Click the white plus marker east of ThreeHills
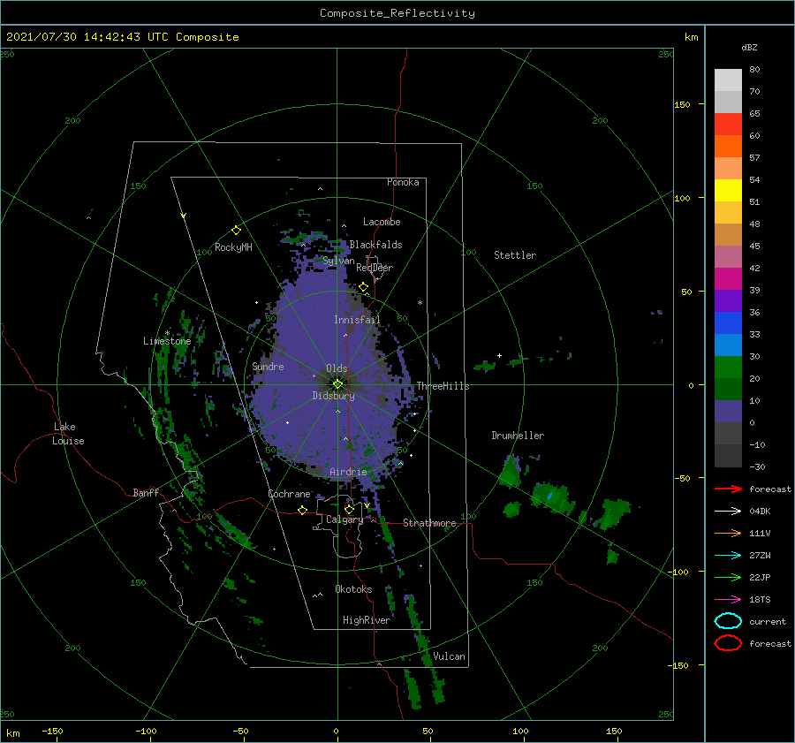Viewport: 795px width, 743px height. point(499,355)
